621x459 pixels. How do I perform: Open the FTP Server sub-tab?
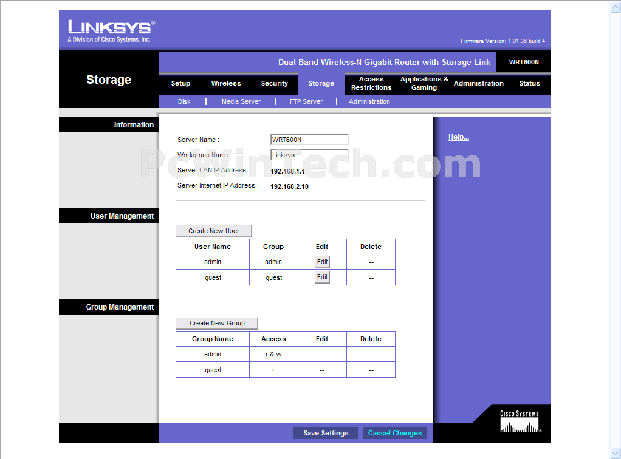pyautogui.click(x=306, y=101)
